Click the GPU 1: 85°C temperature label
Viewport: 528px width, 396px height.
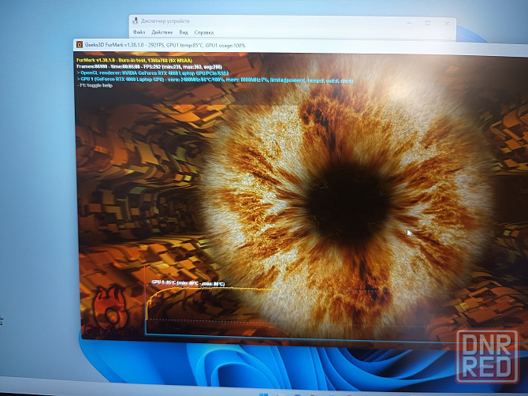pyautogui.click(x=188, y=282)
